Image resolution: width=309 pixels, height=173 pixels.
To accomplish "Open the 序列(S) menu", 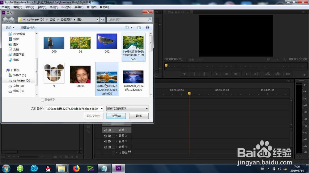I will tap(54, 7).
